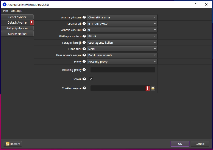The image size is (213, 150).
Task: Click the help icon next to Etkileşim motoru
Action: click(84, 36)
